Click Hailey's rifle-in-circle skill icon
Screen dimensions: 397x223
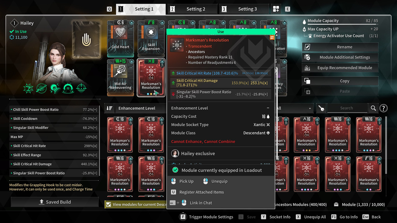[42, 88]
